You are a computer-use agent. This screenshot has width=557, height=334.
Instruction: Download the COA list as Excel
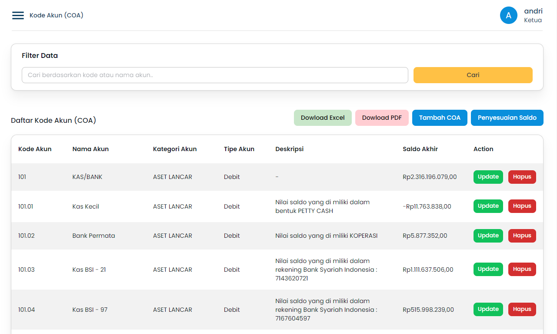(x=323, y=118)
